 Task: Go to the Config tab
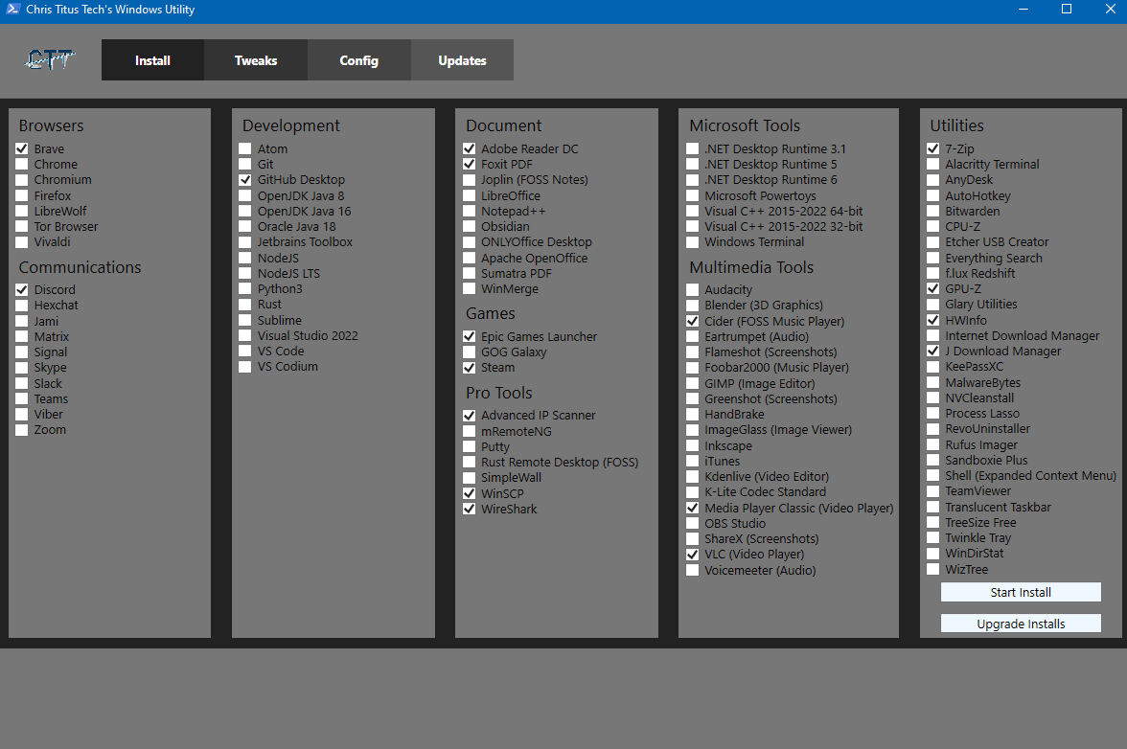tap(358, 60)
